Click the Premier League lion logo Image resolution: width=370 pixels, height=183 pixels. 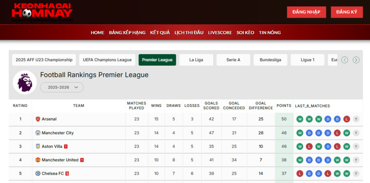[x=25, y=82]
